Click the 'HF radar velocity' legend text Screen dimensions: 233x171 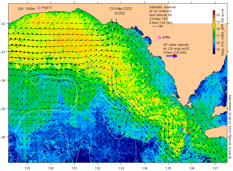[x=176, y=45]
